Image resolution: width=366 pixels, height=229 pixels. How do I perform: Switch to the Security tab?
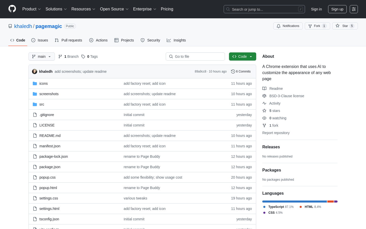point(150,40)
